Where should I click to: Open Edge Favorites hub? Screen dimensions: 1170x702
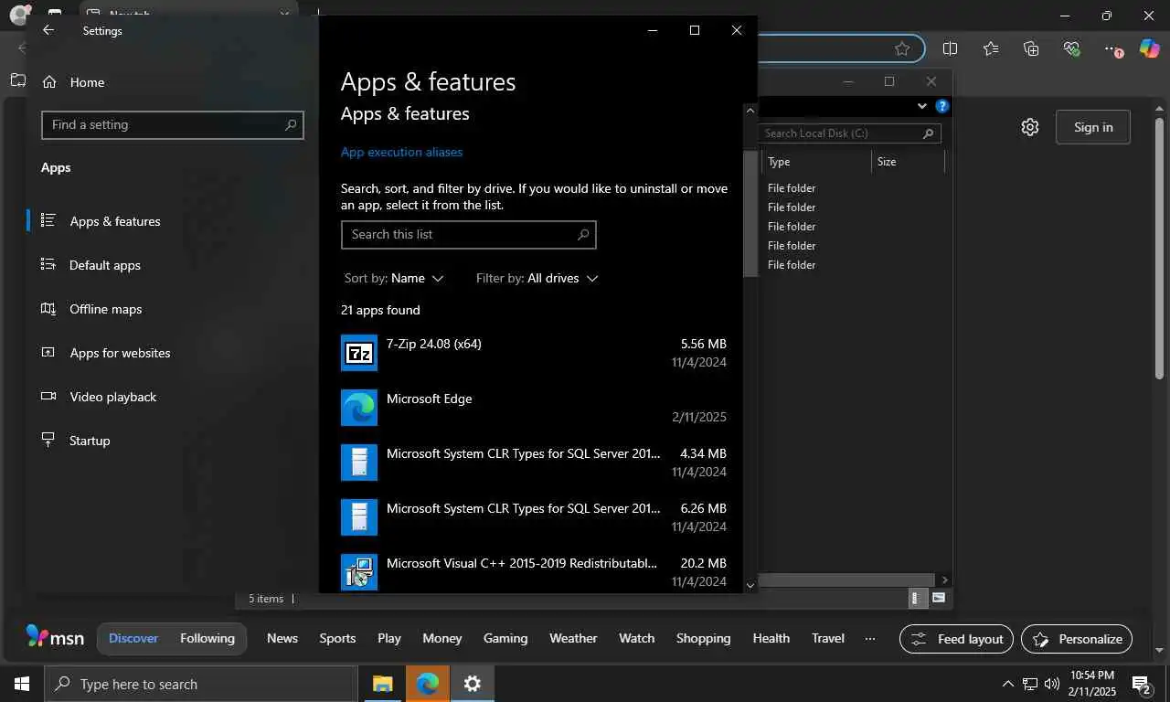point(991,48)
